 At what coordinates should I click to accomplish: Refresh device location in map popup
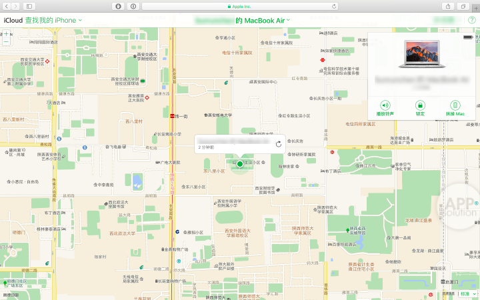[x=278, y=144]
